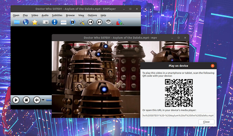Click the Play on device dialog title

click(178, 66)
